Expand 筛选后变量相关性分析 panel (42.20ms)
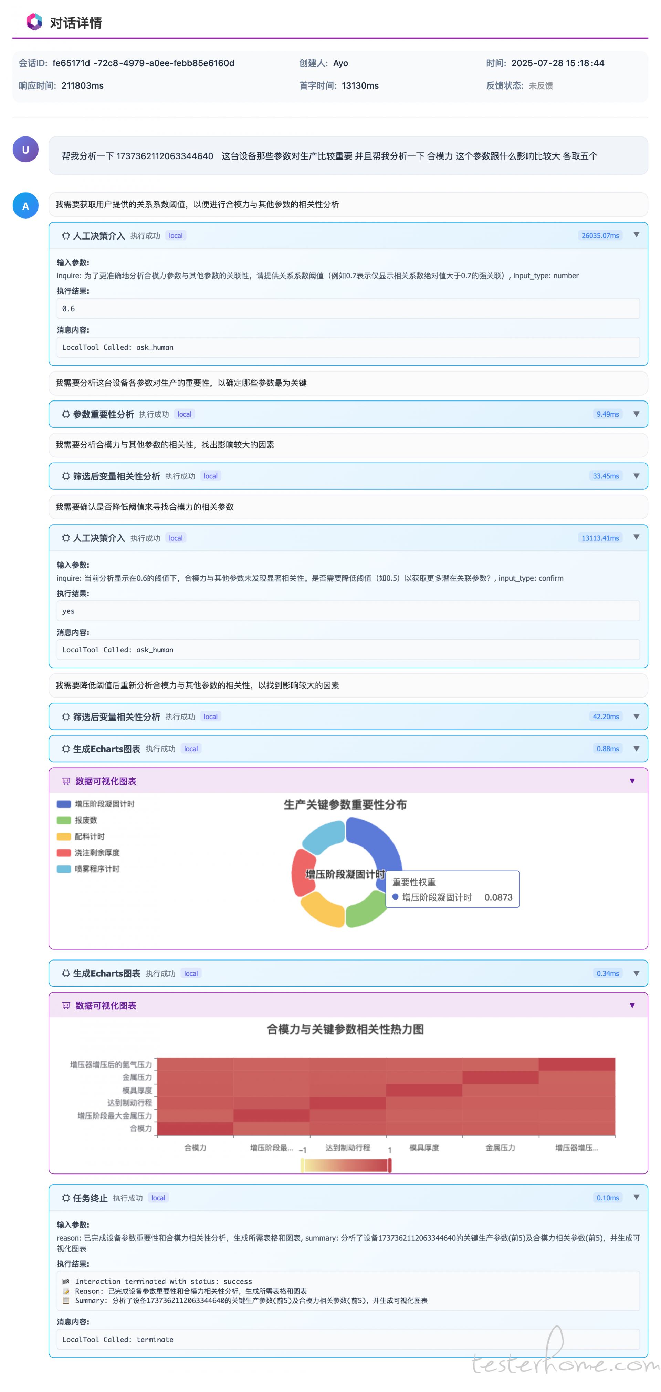 [x=636, y=717]
